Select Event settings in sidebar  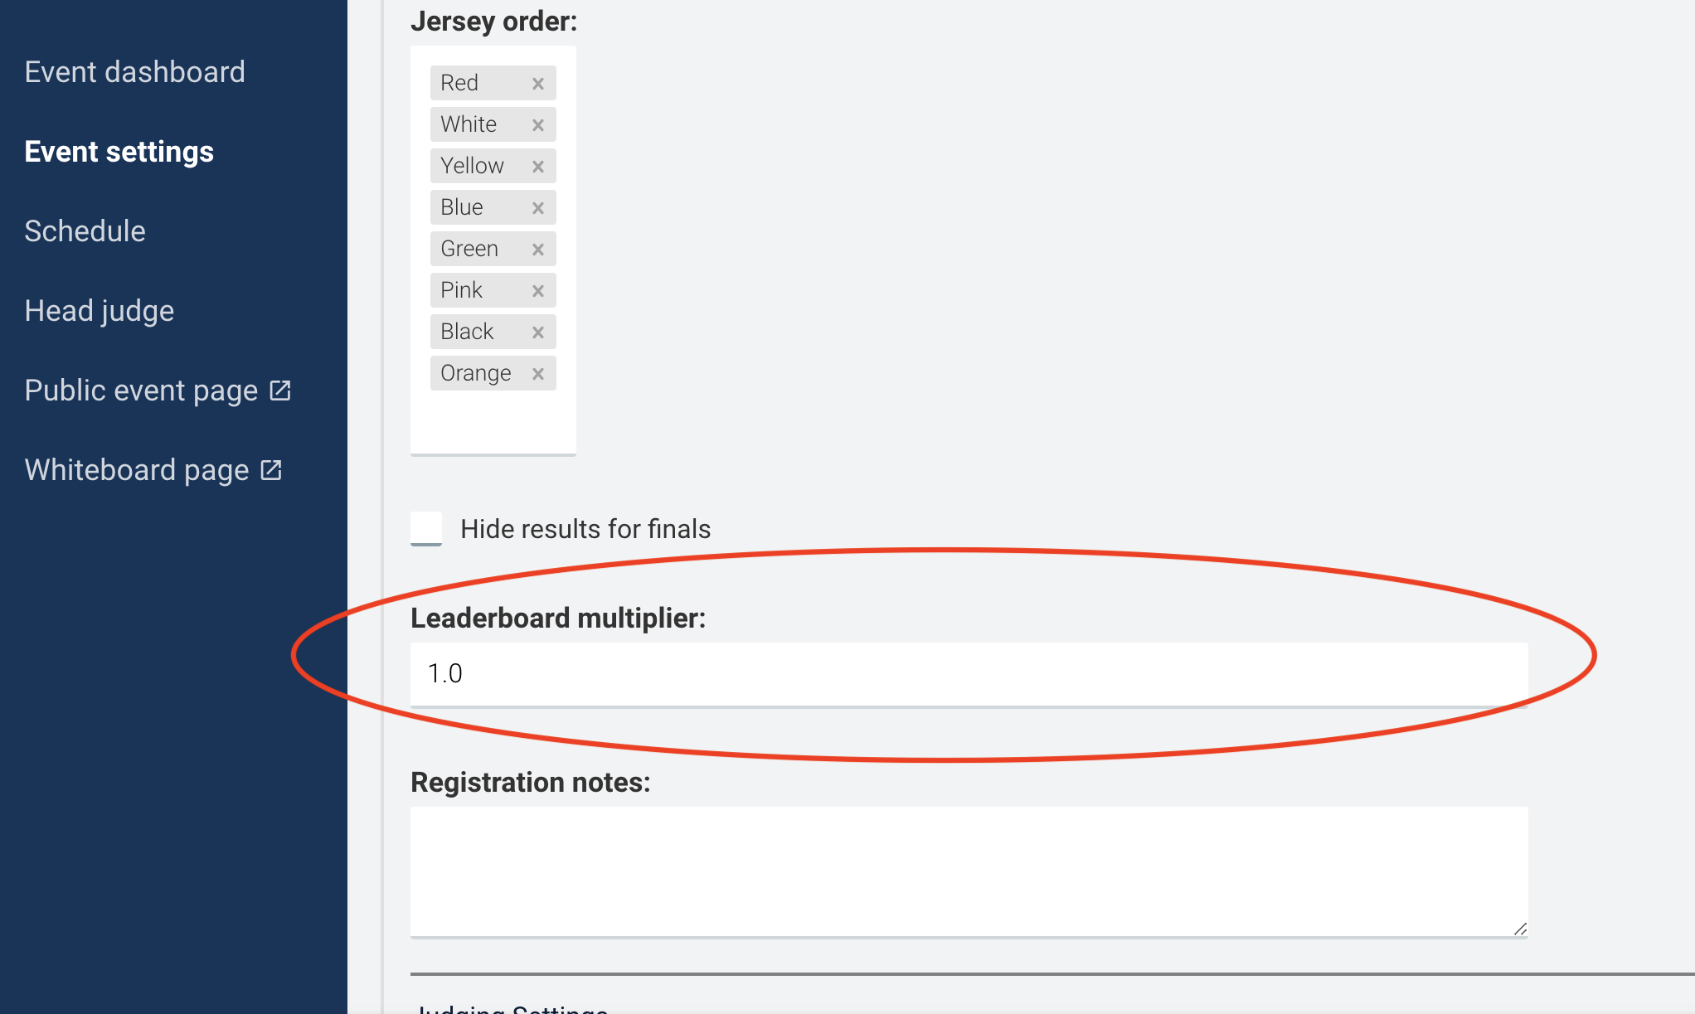(x=119, y=152)
